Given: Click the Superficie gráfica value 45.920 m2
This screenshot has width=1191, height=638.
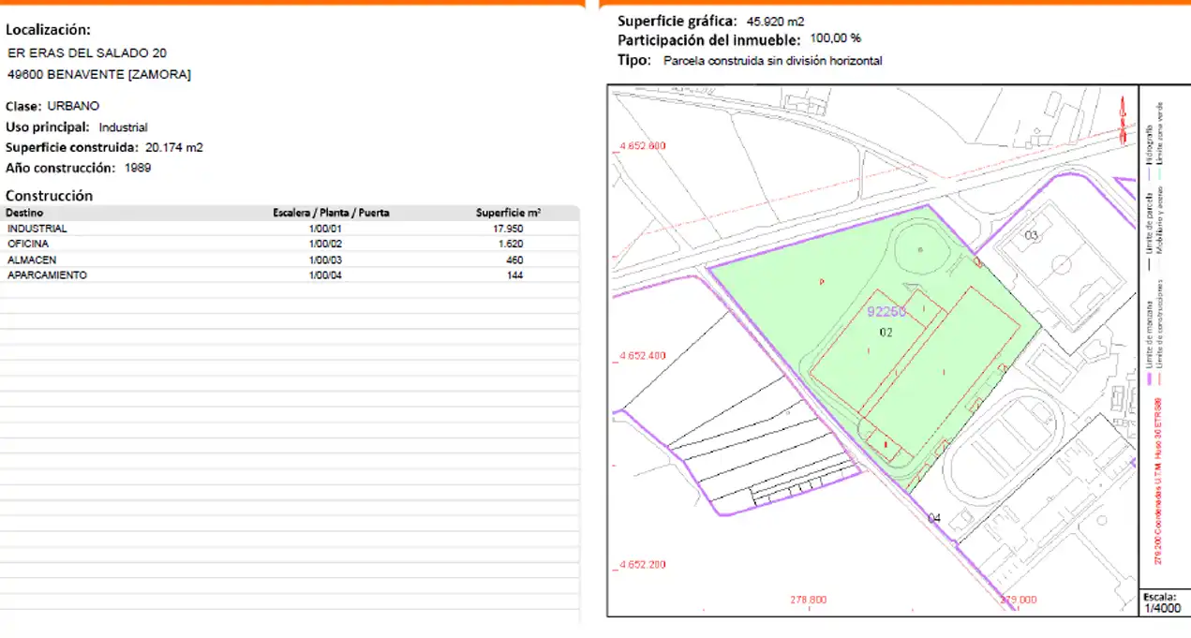Looking at the screenshot, I should click(776, 21).
